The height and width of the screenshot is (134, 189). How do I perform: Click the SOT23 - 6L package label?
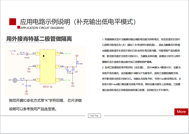[48, 87]
